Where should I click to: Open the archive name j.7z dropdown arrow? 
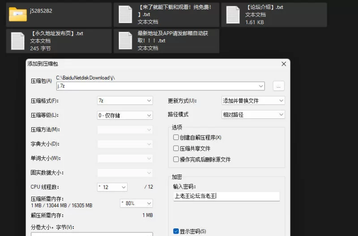click(261, 86)
